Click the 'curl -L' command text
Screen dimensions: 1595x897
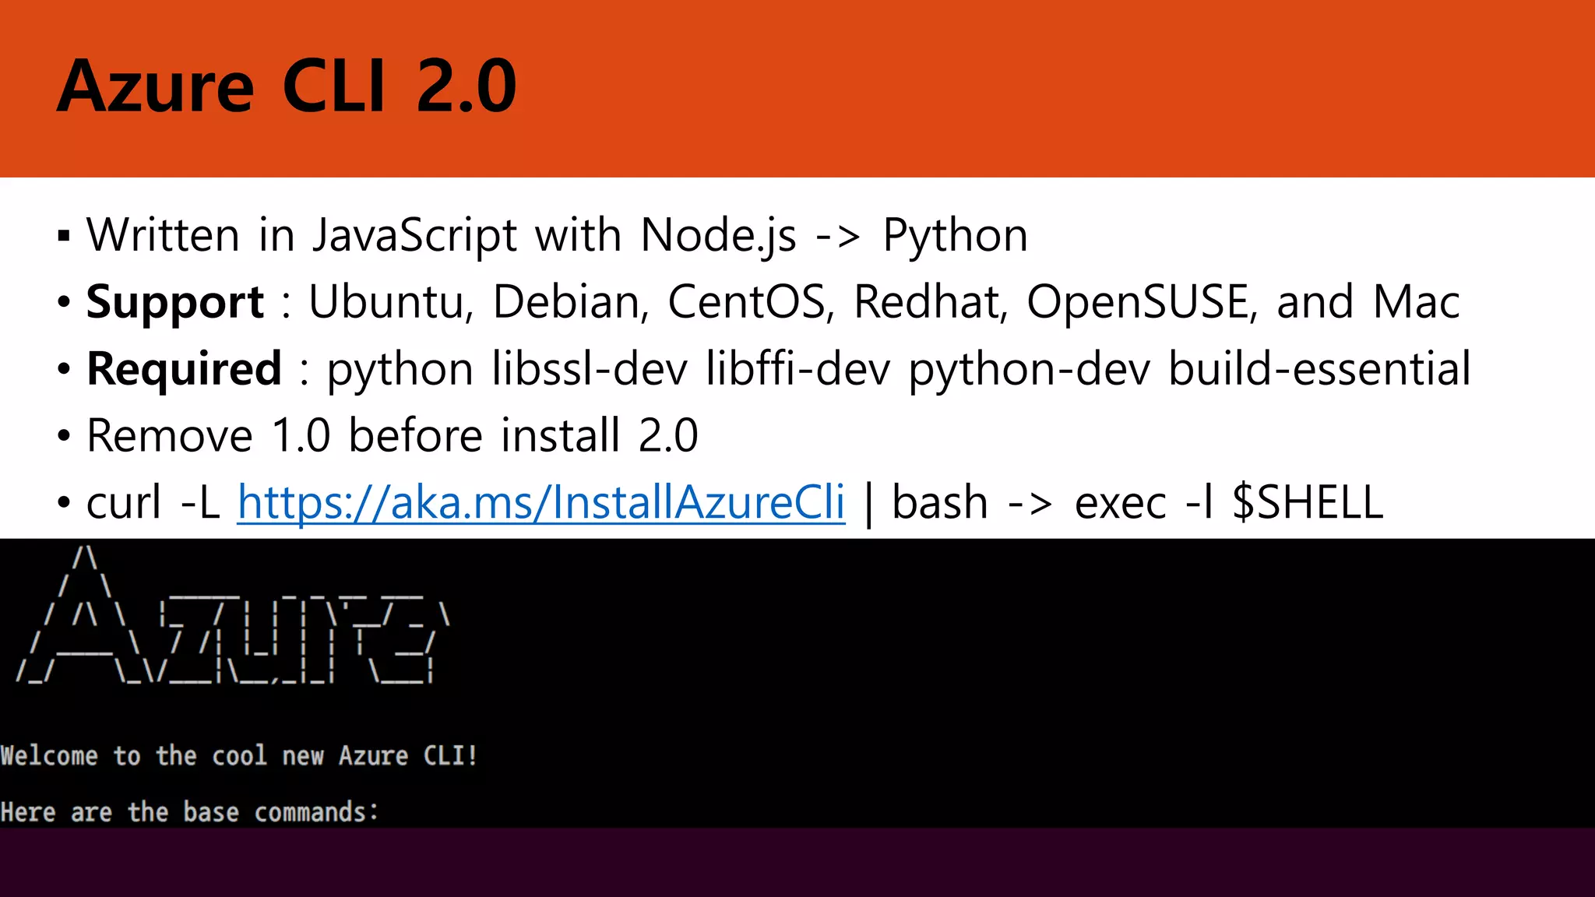[153, 502]
